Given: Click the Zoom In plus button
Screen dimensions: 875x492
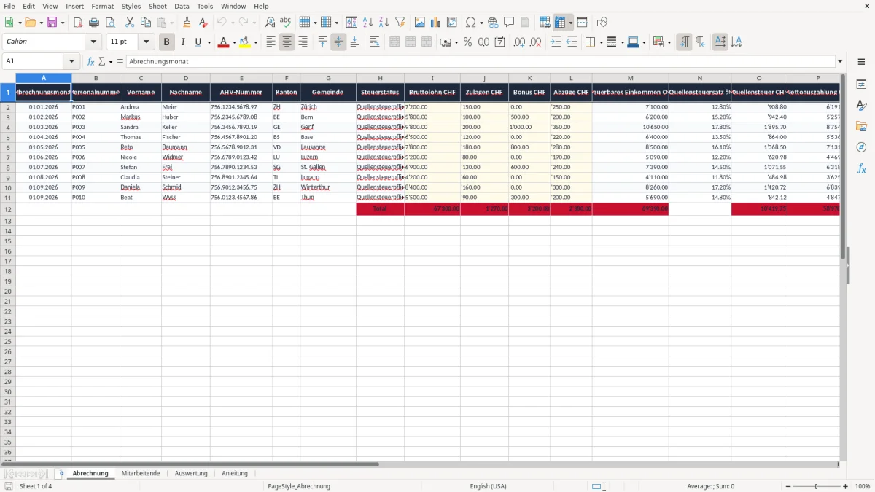Looking at the screenshot, I should 846,486.
